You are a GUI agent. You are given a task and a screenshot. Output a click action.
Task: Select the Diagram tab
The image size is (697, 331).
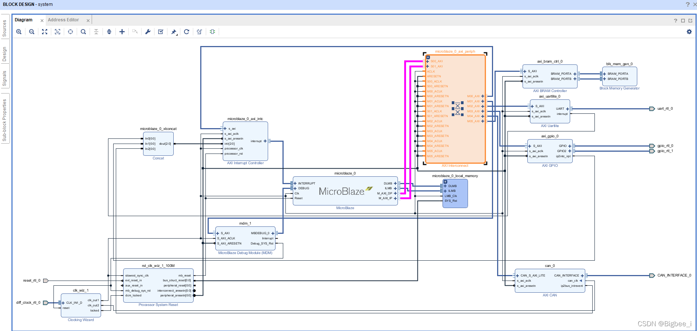coord(24,20)
